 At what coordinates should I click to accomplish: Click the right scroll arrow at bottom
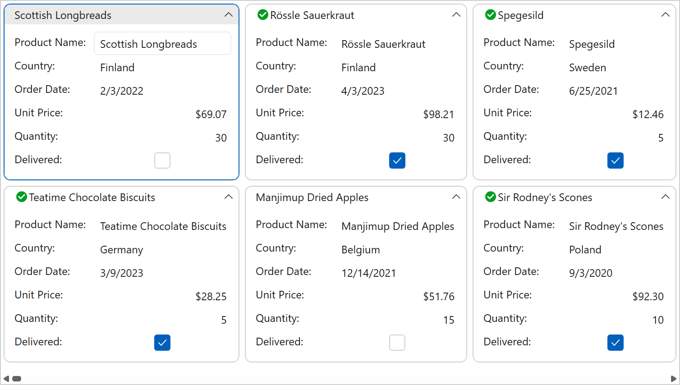tap(674, 379)
